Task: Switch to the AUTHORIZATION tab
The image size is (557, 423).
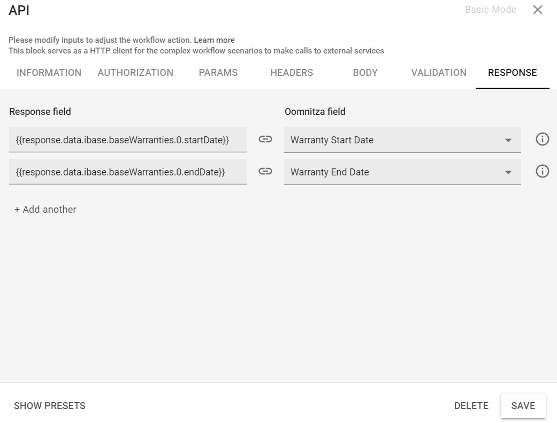Action: pyautogui.click(x=135, y=73)
